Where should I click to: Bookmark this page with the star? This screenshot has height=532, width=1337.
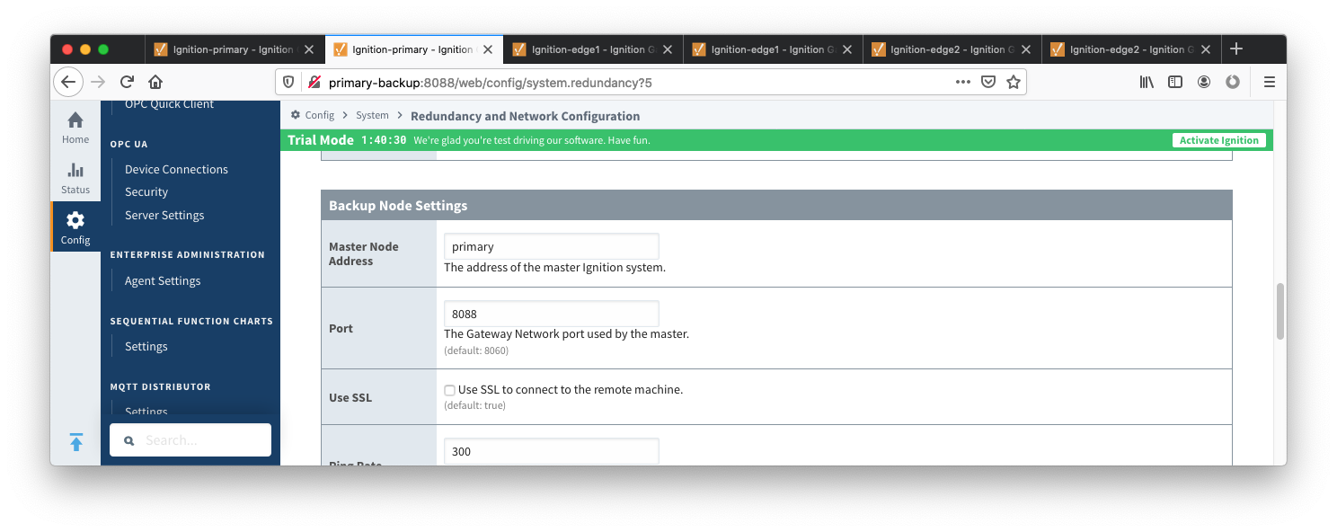pyautogui.click(x=1014, y=82)
